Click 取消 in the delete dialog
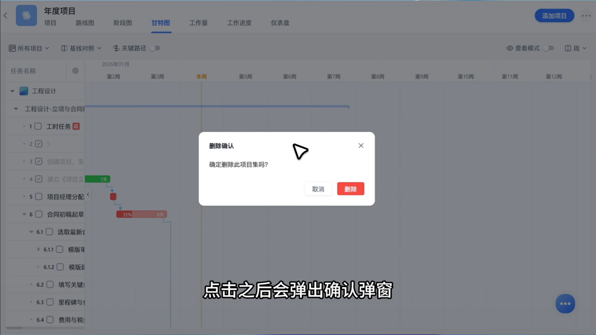This screenshot has height=335, width=596. coord(318,189)
